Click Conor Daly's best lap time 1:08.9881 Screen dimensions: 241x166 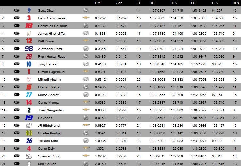157,149
